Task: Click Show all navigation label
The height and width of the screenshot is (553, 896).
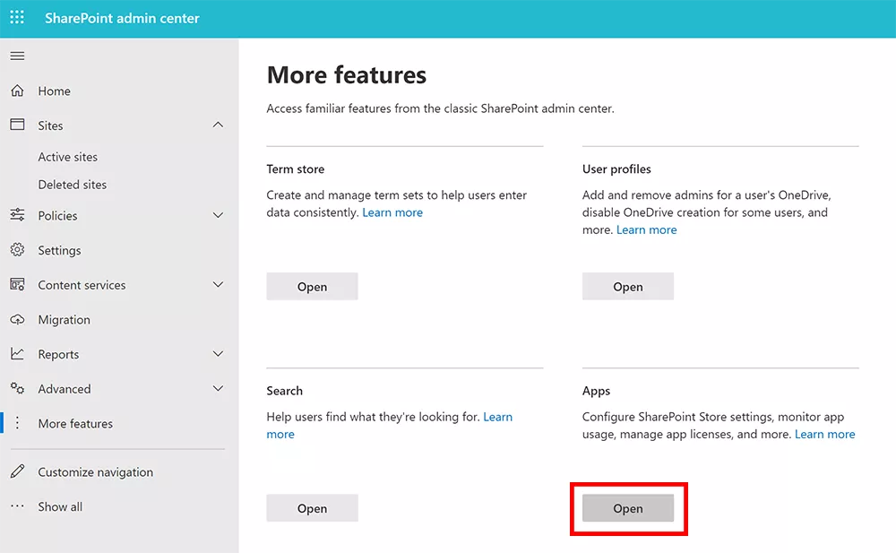Action: point(60,506)
